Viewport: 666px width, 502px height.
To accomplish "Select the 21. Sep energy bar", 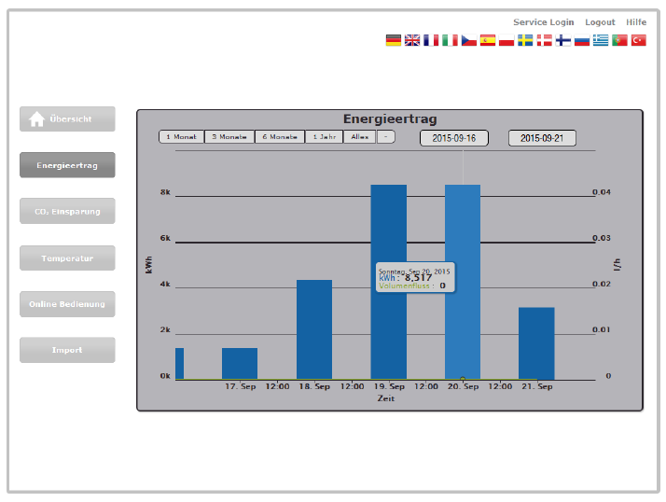I will (x=536, y=343).
